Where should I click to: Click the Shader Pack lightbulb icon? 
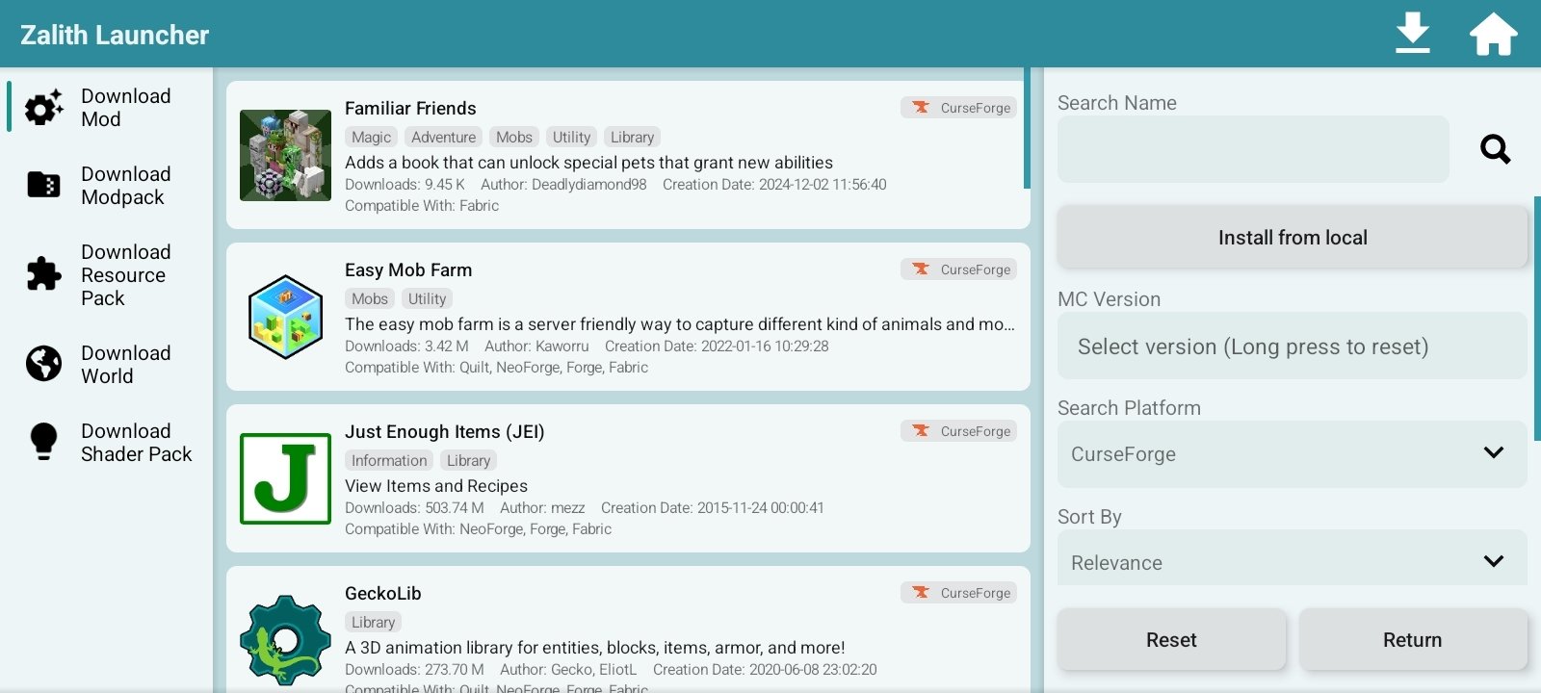click(43, 442)
